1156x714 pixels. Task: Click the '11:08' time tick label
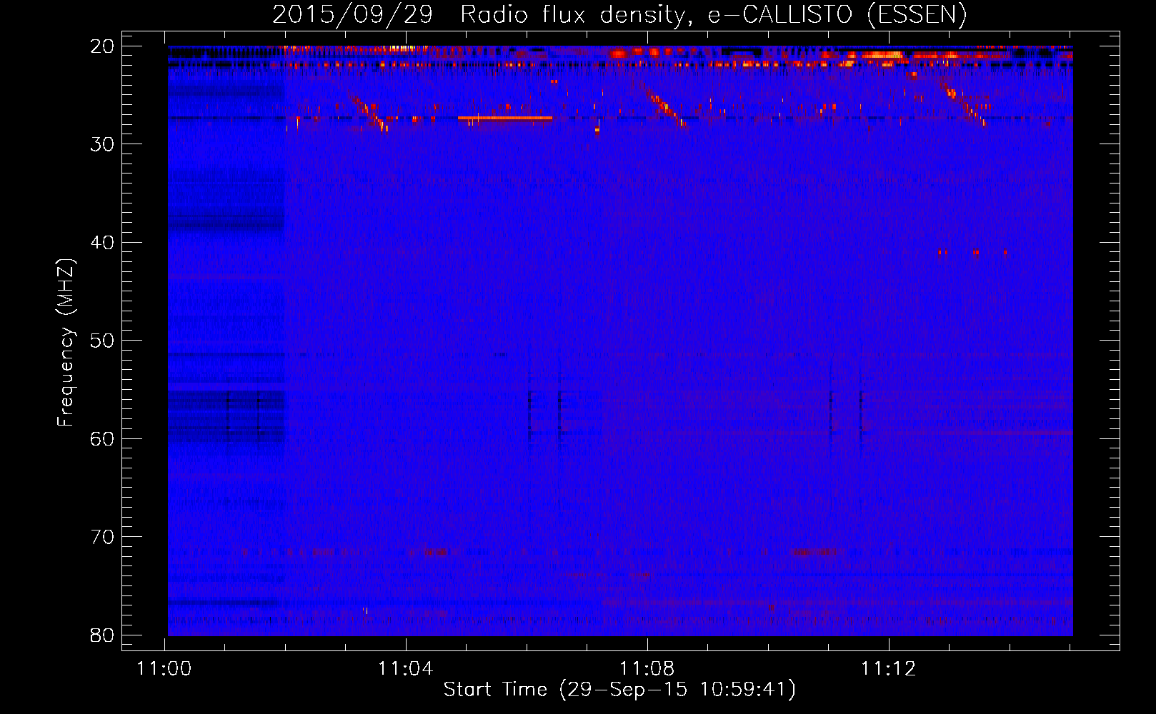coord(647,669)
